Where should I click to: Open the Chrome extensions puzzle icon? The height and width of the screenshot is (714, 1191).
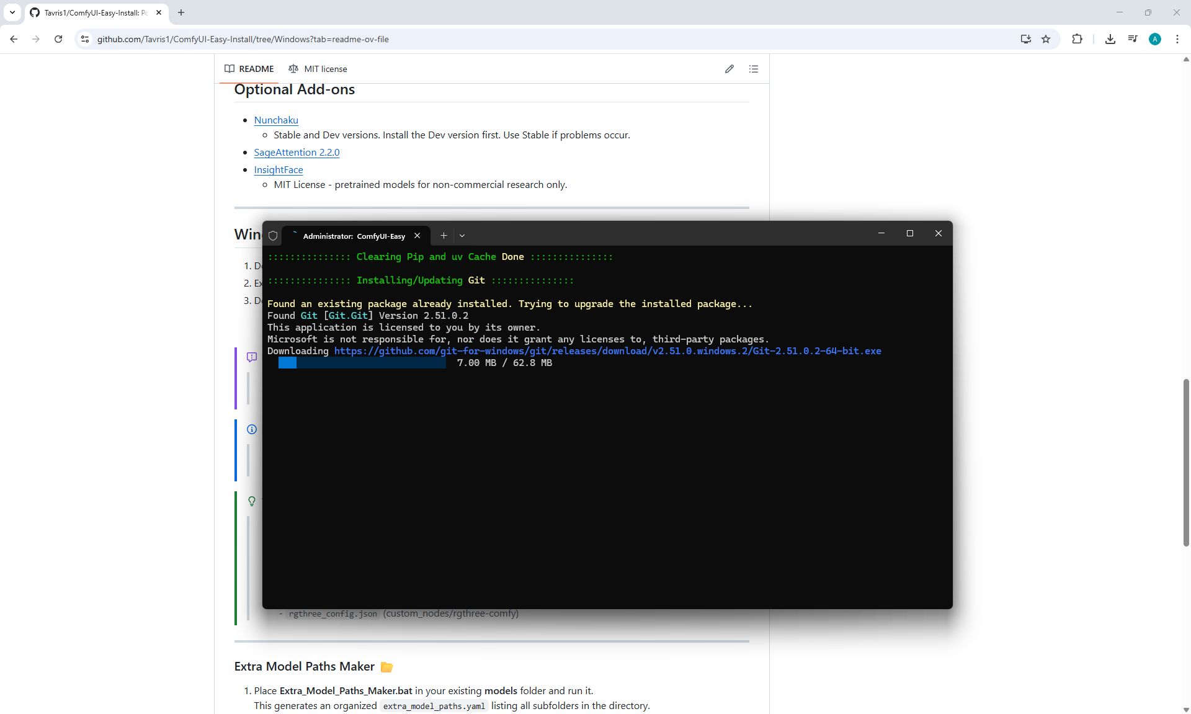pyautogui.click(x=1077, y=39)
